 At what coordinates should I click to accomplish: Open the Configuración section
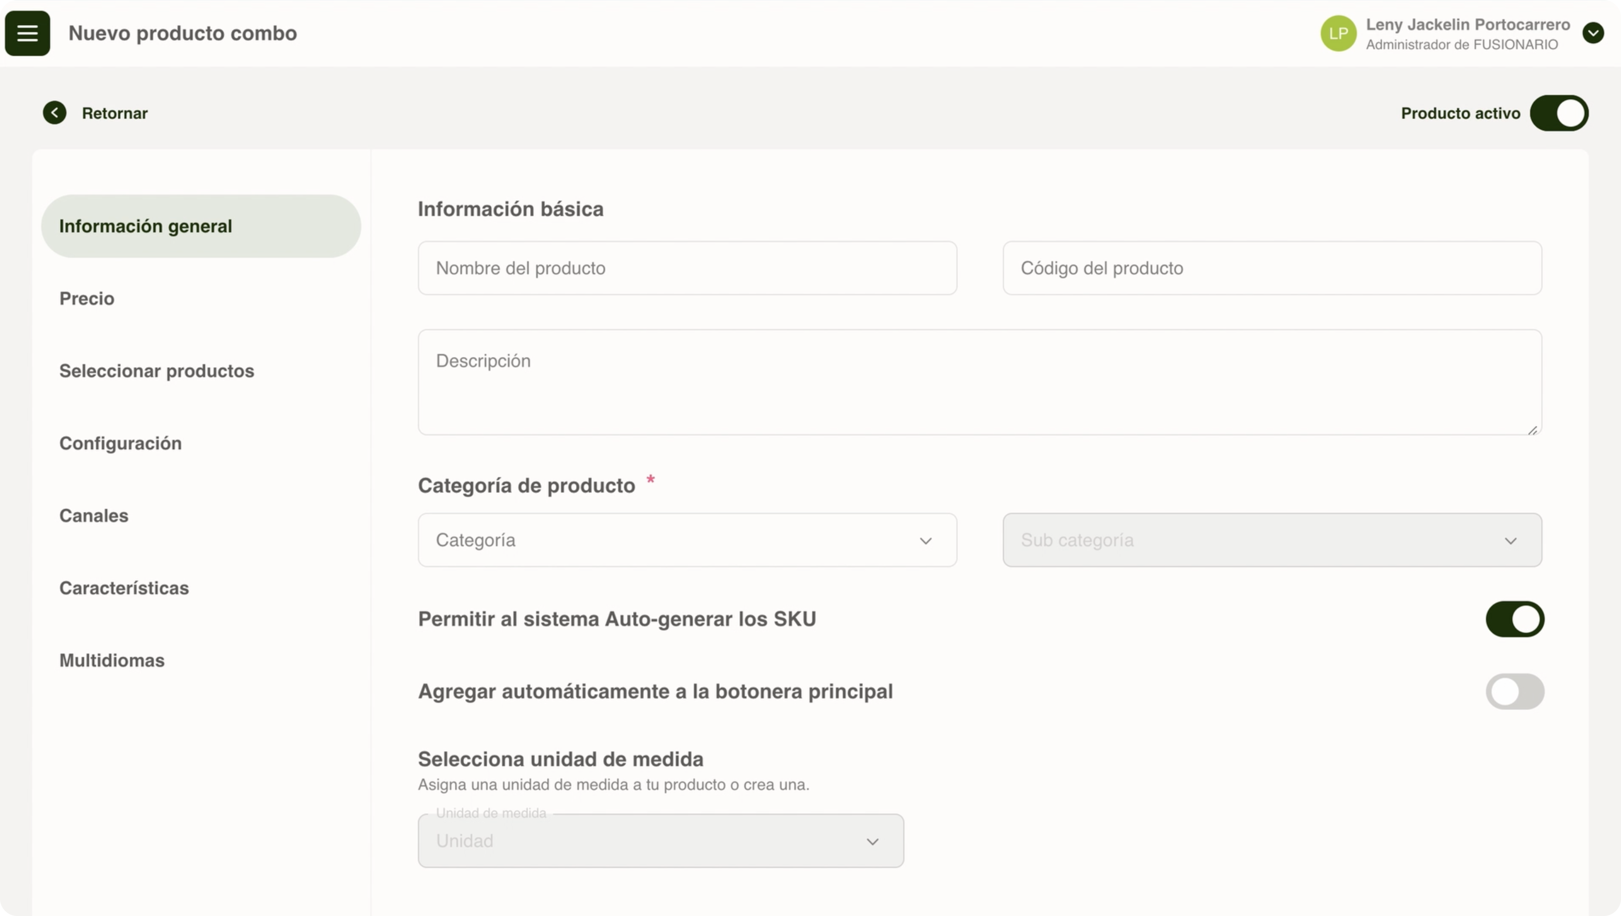(120, 443)
